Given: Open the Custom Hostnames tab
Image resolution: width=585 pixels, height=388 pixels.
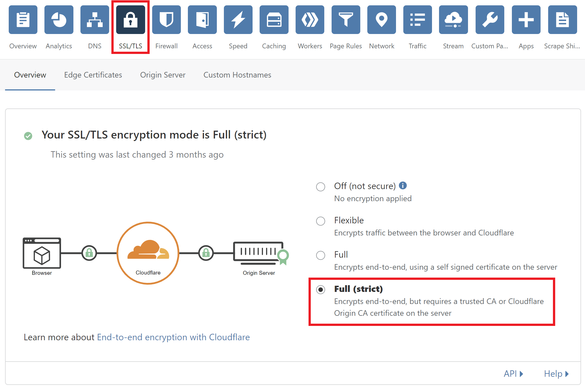Looking at the screenshot, I should pyautogui.click(x=237, y=75).
